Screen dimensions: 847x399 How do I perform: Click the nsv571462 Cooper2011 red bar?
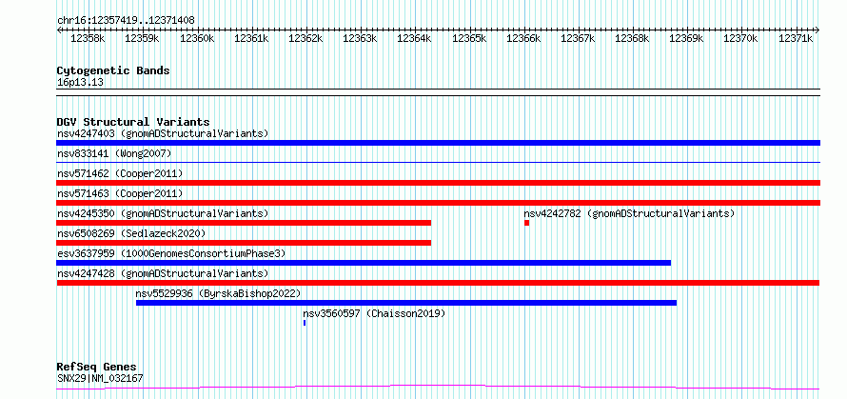pyautogui.click(x=438, y=183)
